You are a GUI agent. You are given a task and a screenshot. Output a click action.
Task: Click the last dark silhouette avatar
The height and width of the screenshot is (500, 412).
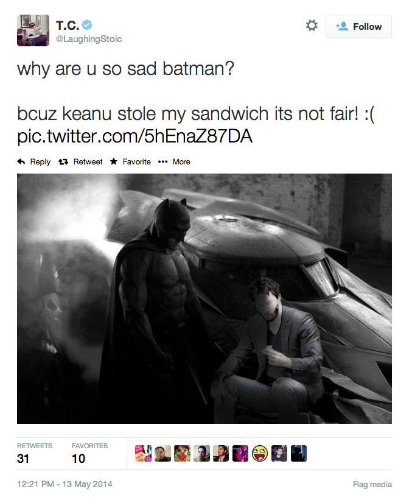299,454
